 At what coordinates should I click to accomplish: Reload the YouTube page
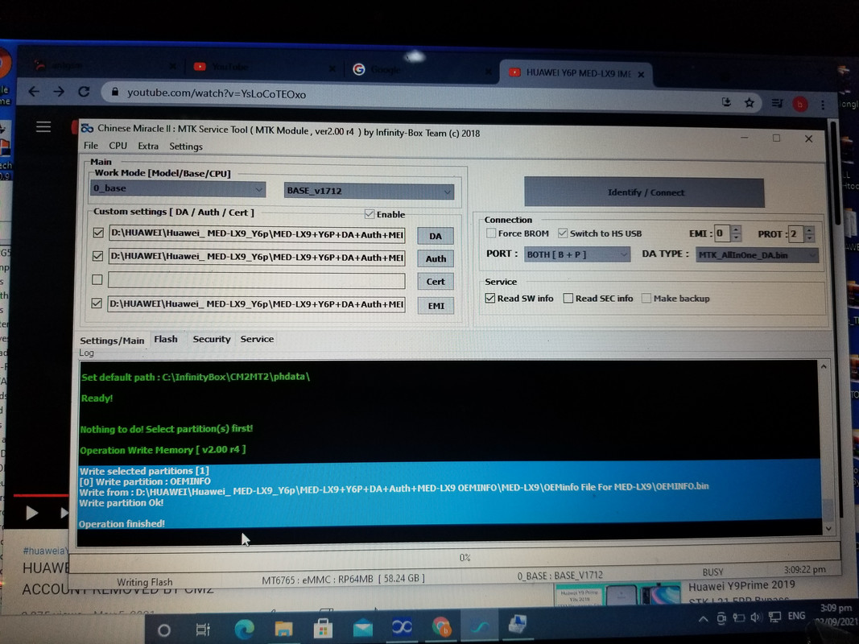tap(84, 92)
